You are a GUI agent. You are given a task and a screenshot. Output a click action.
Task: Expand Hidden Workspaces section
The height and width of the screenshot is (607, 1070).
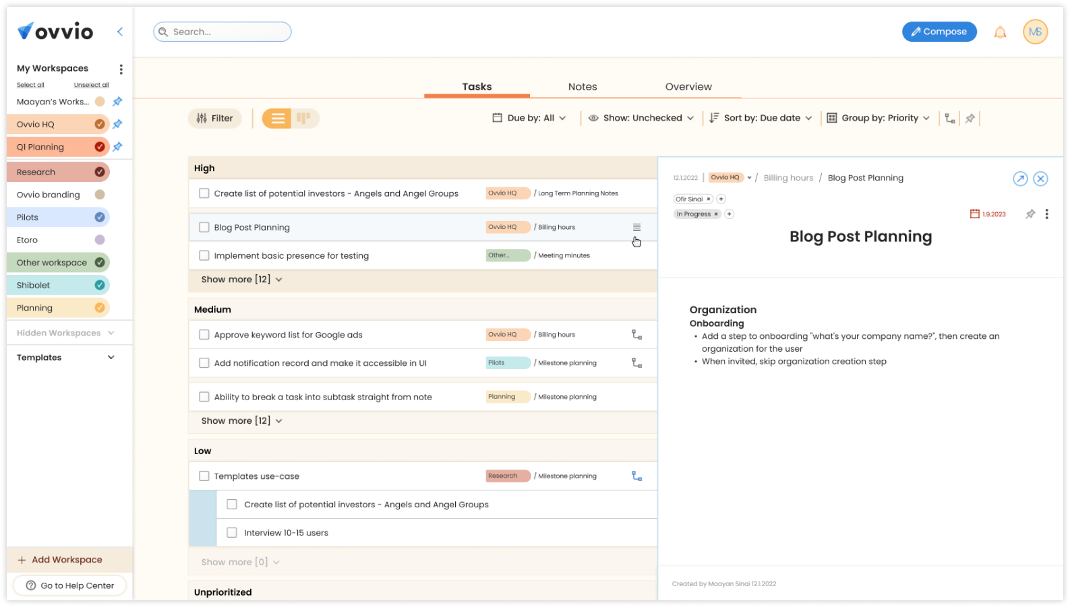pos(65,333)
